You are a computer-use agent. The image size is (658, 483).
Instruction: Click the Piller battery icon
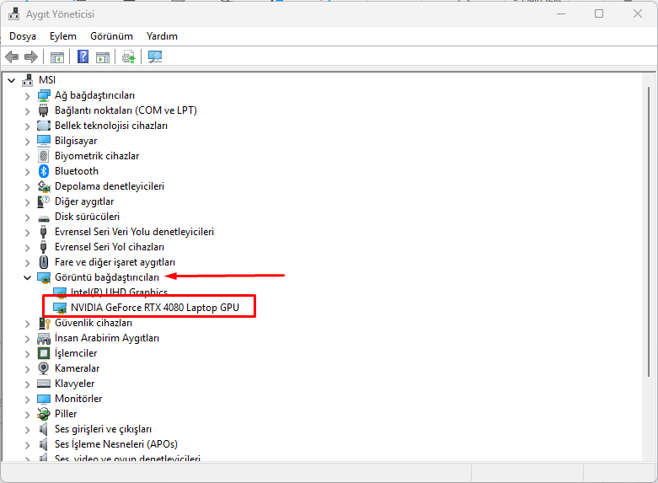point(44,414)
